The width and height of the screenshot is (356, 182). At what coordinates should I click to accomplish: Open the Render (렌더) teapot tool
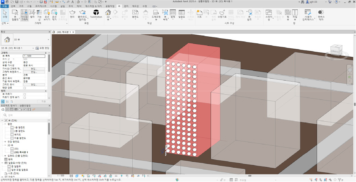pos(72,14)
